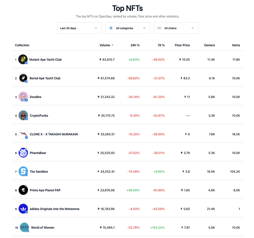Image resolution: width=254 pixels, height=238 pixels.
Task: Open the adidas Originals Into the Metaverse link
Action: (55, 209)
